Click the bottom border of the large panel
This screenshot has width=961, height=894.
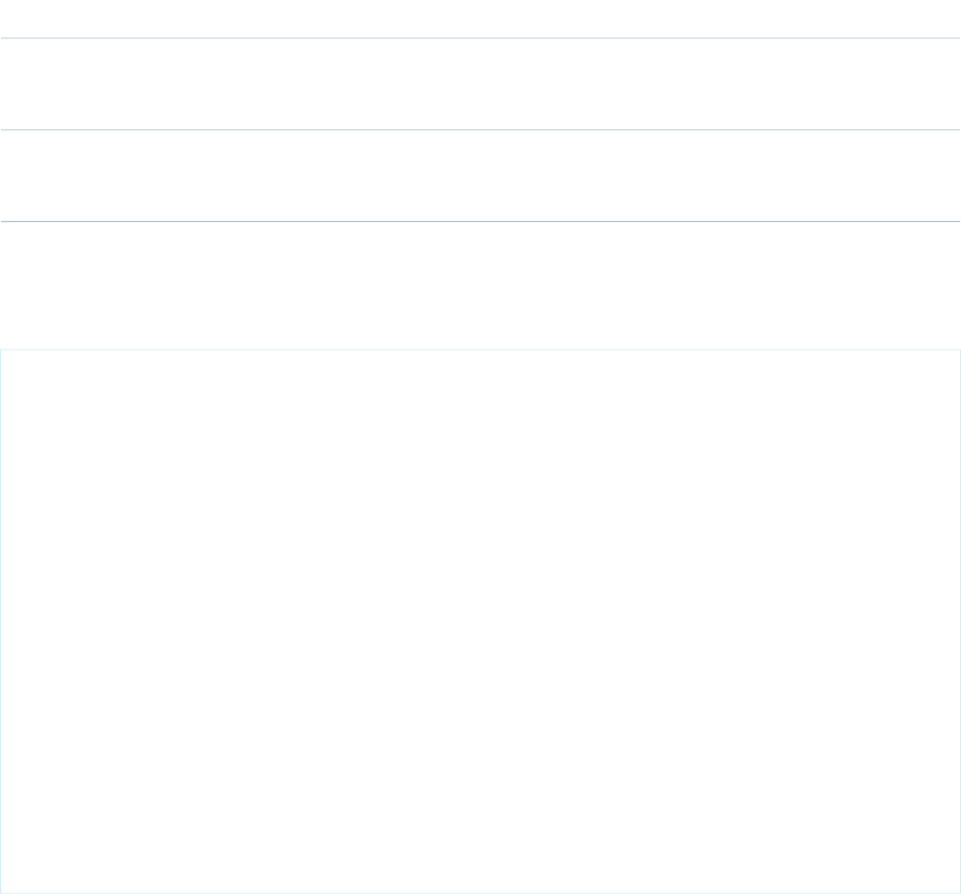tap(480, 893)
